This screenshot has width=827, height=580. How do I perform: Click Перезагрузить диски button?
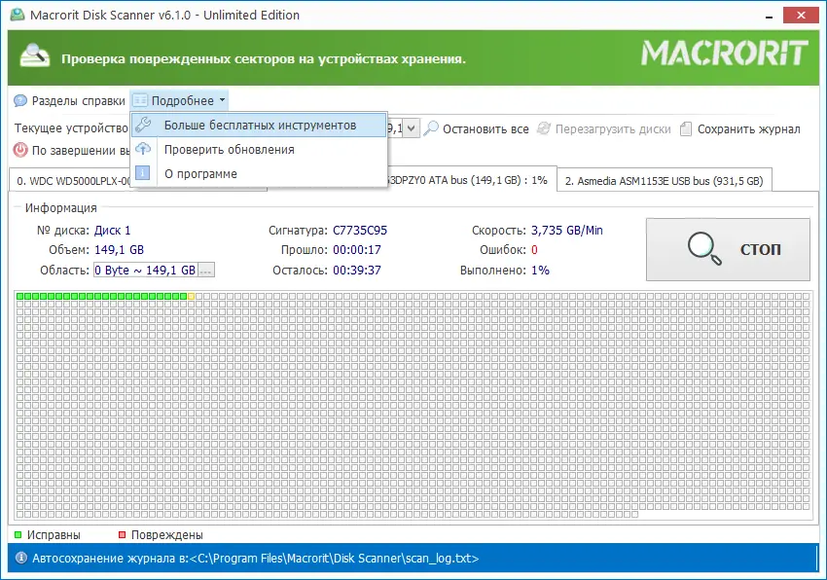[604, 128]
